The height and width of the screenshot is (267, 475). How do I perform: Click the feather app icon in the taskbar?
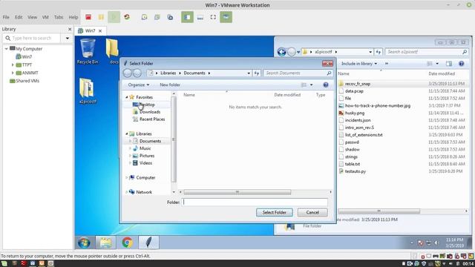coord(148,243)
